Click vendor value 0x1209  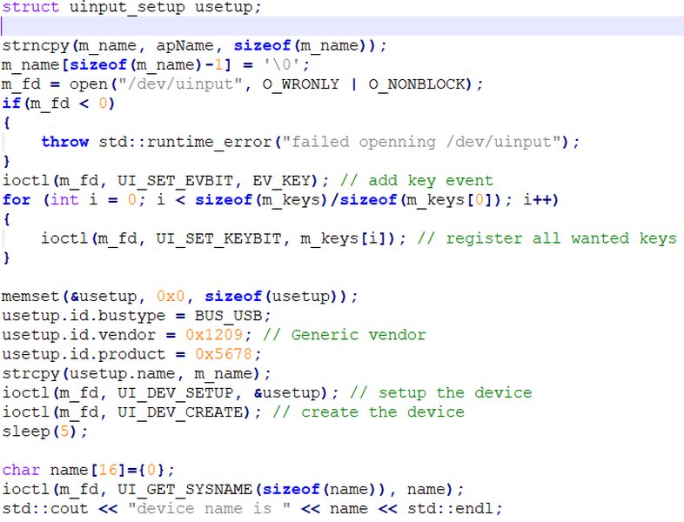coord(214,335)
